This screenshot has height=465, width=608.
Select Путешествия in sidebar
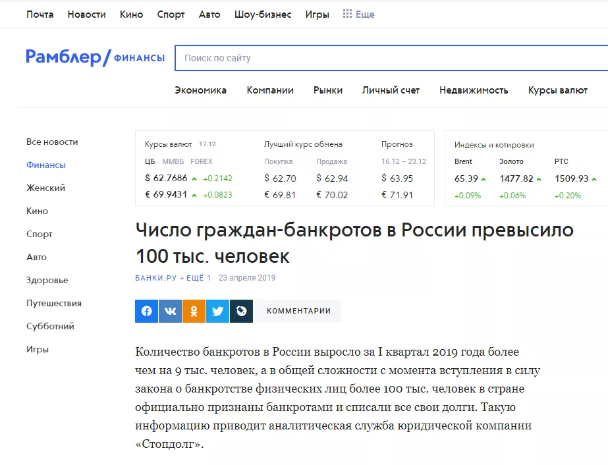pos(54,303)
